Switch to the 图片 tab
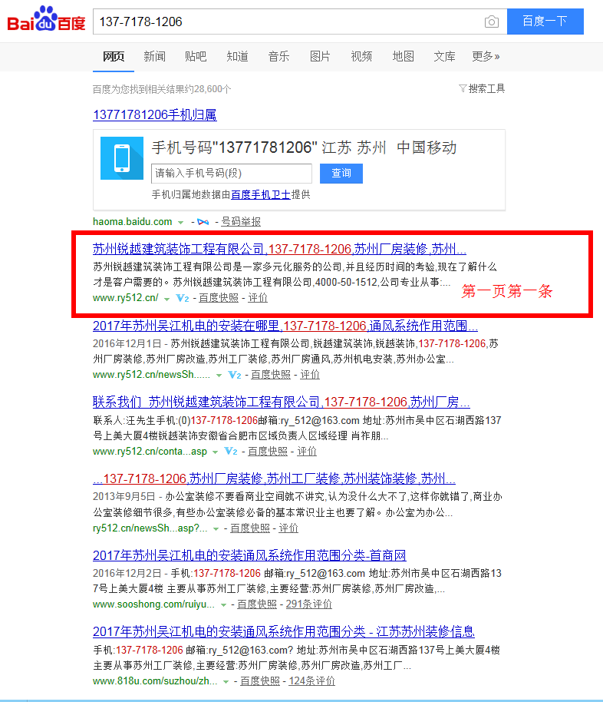 (320, 56)
